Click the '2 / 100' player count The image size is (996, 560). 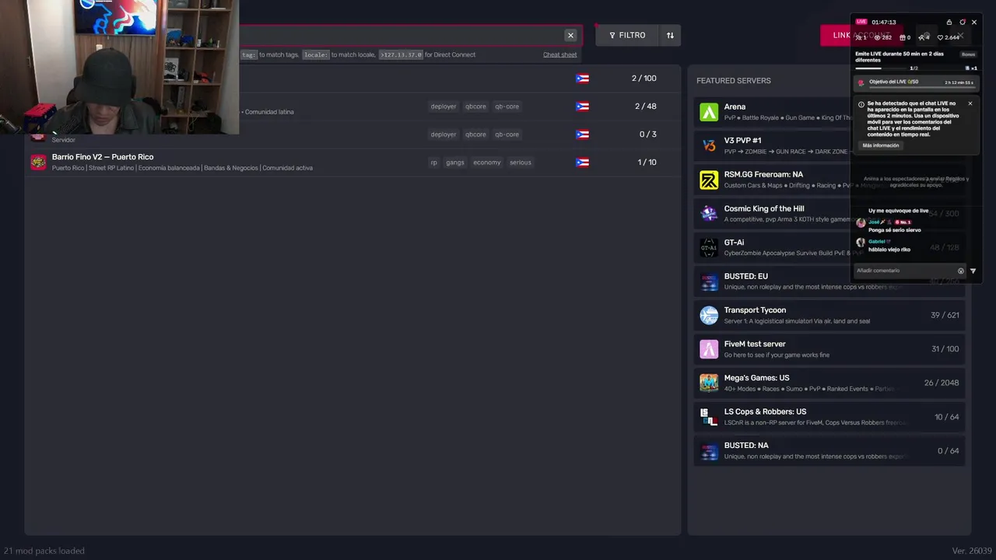644,79
